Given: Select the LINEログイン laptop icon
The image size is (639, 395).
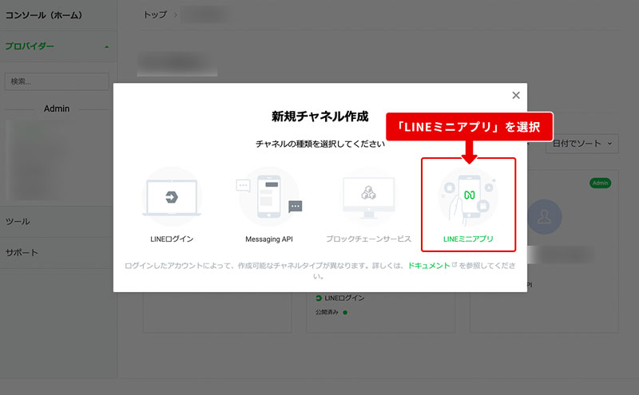Looking at the screenshot, I should (x=172, y=196).
